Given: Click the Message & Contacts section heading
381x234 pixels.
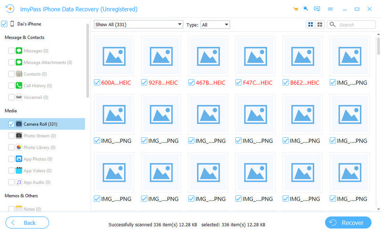Looking at the screenshot, I should tap(25, 38).
